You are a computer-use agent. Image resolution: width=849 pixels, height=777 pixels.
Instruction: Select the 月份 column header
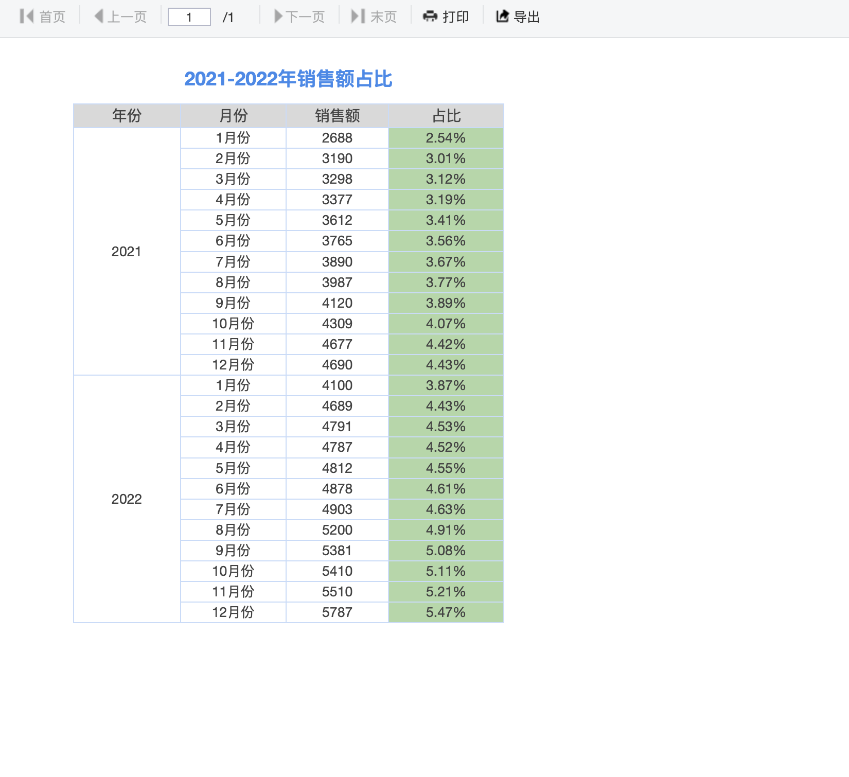point(233,116)
